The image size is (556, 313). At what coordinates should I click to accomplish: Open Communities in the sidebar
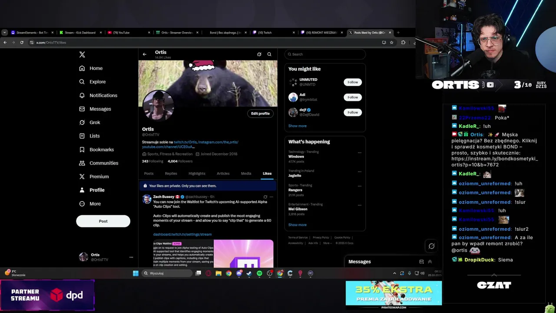coord(98,163)
